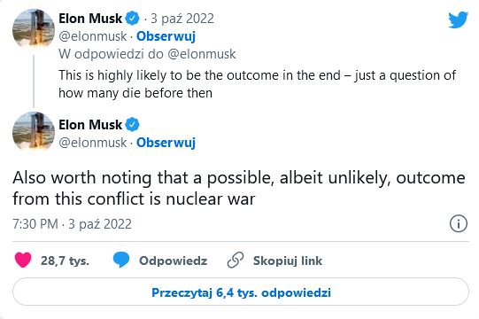479x319 pixels.
Task: Click the verified badge in the top tweet
Action: pyautogui.click(x=132, y=19)
